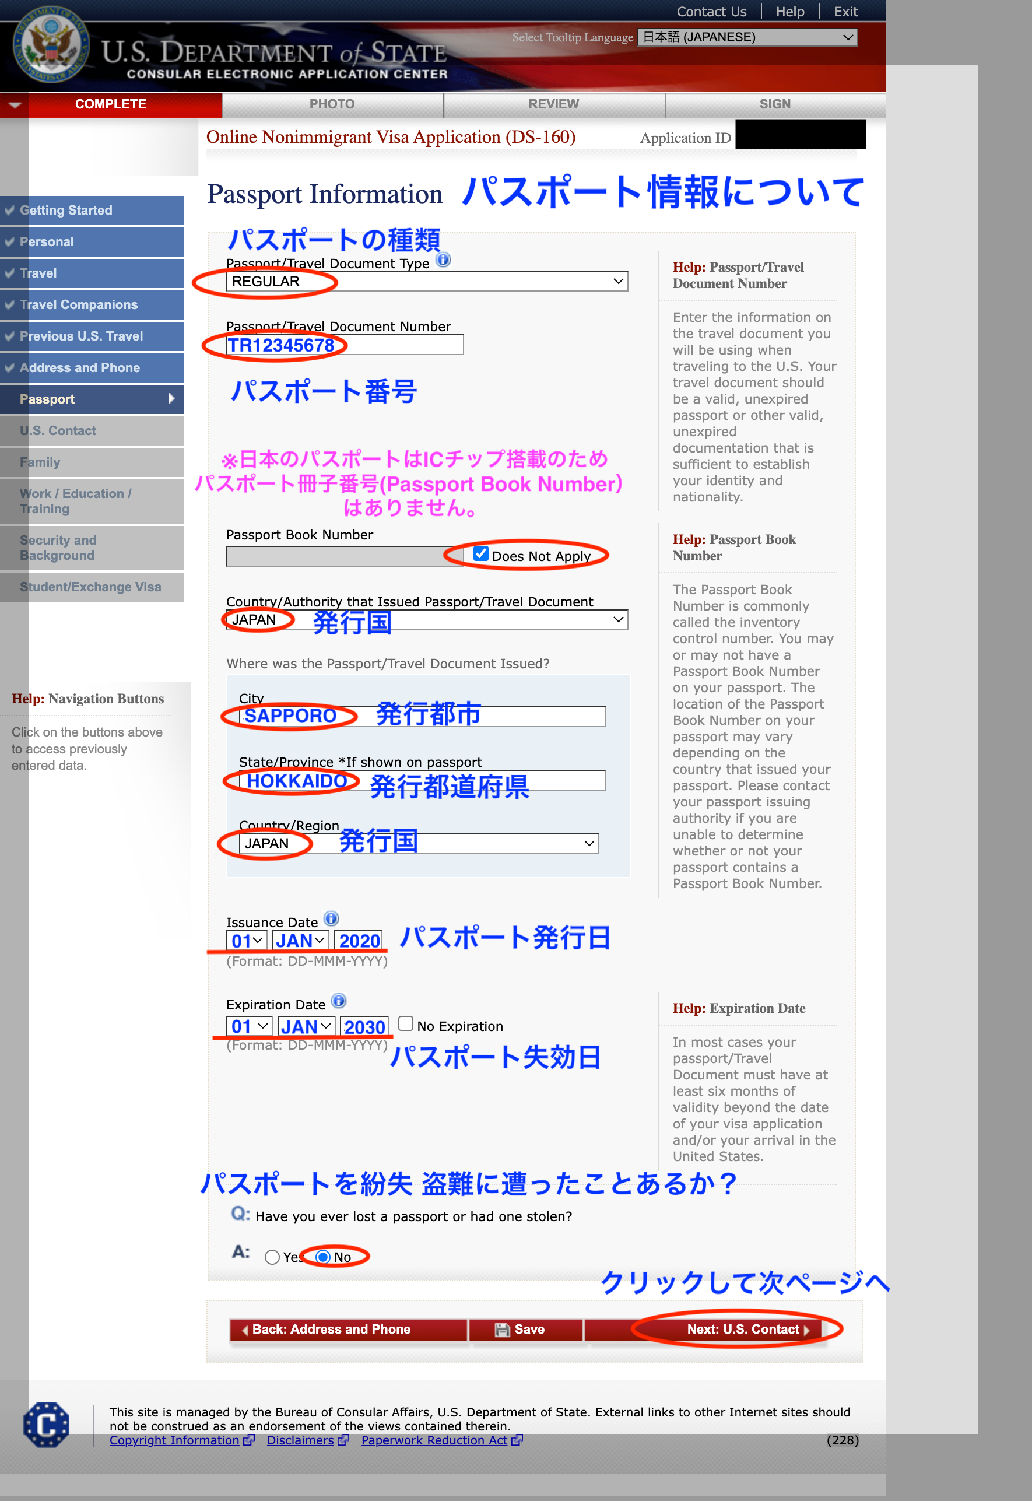The image size is (1032, 1501).
Task: Click the external-link icon beside Paperwork Reduction Act
Action: pyautogui.click(x=517, y=1440)
